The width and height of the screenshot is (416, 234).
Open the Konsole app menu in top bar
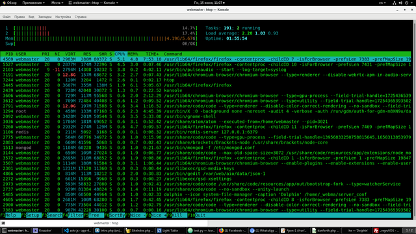(93, 3)
